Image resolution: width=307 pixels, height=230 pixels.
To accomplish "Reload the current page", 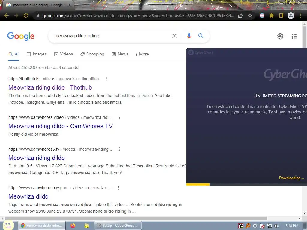I will (26, 16).
